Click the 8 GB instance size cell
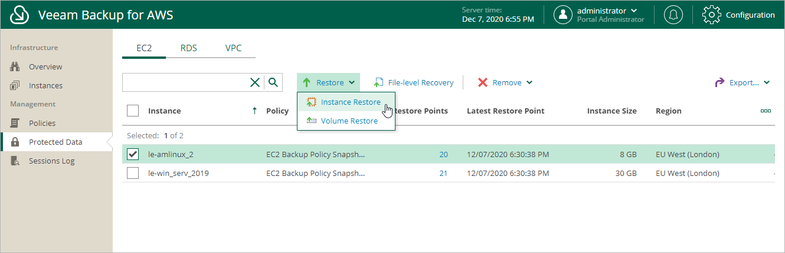Viewport: 785px width, 253px height. 627,154
